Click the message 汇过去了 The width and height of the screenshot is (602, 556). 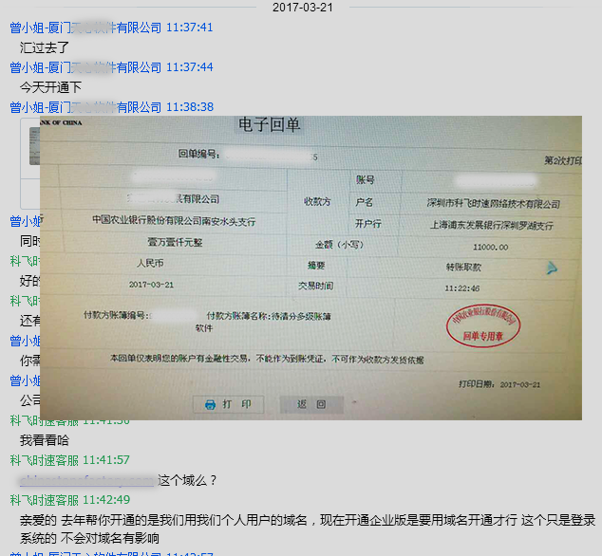coord(45,46)
